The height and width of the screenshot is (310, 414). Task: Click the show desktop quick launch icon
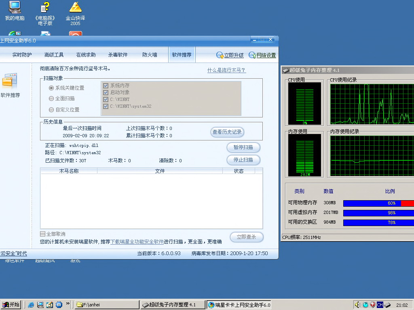tap(40, 305)
